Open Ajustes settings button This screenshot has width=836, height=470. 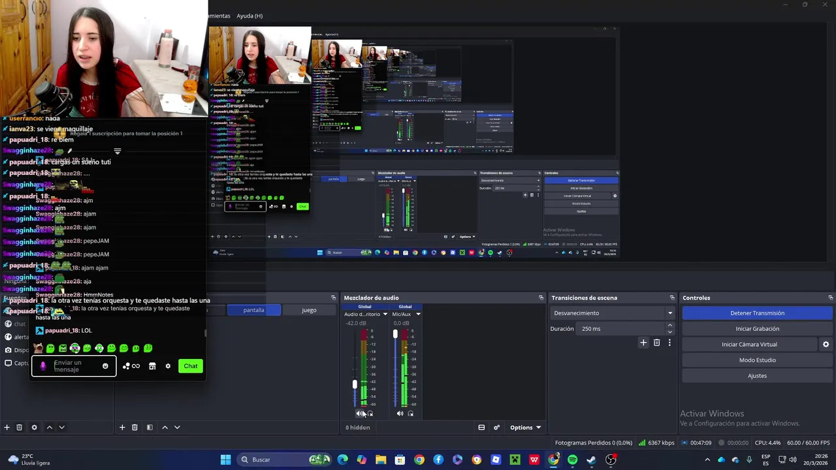tap(757, 376)
